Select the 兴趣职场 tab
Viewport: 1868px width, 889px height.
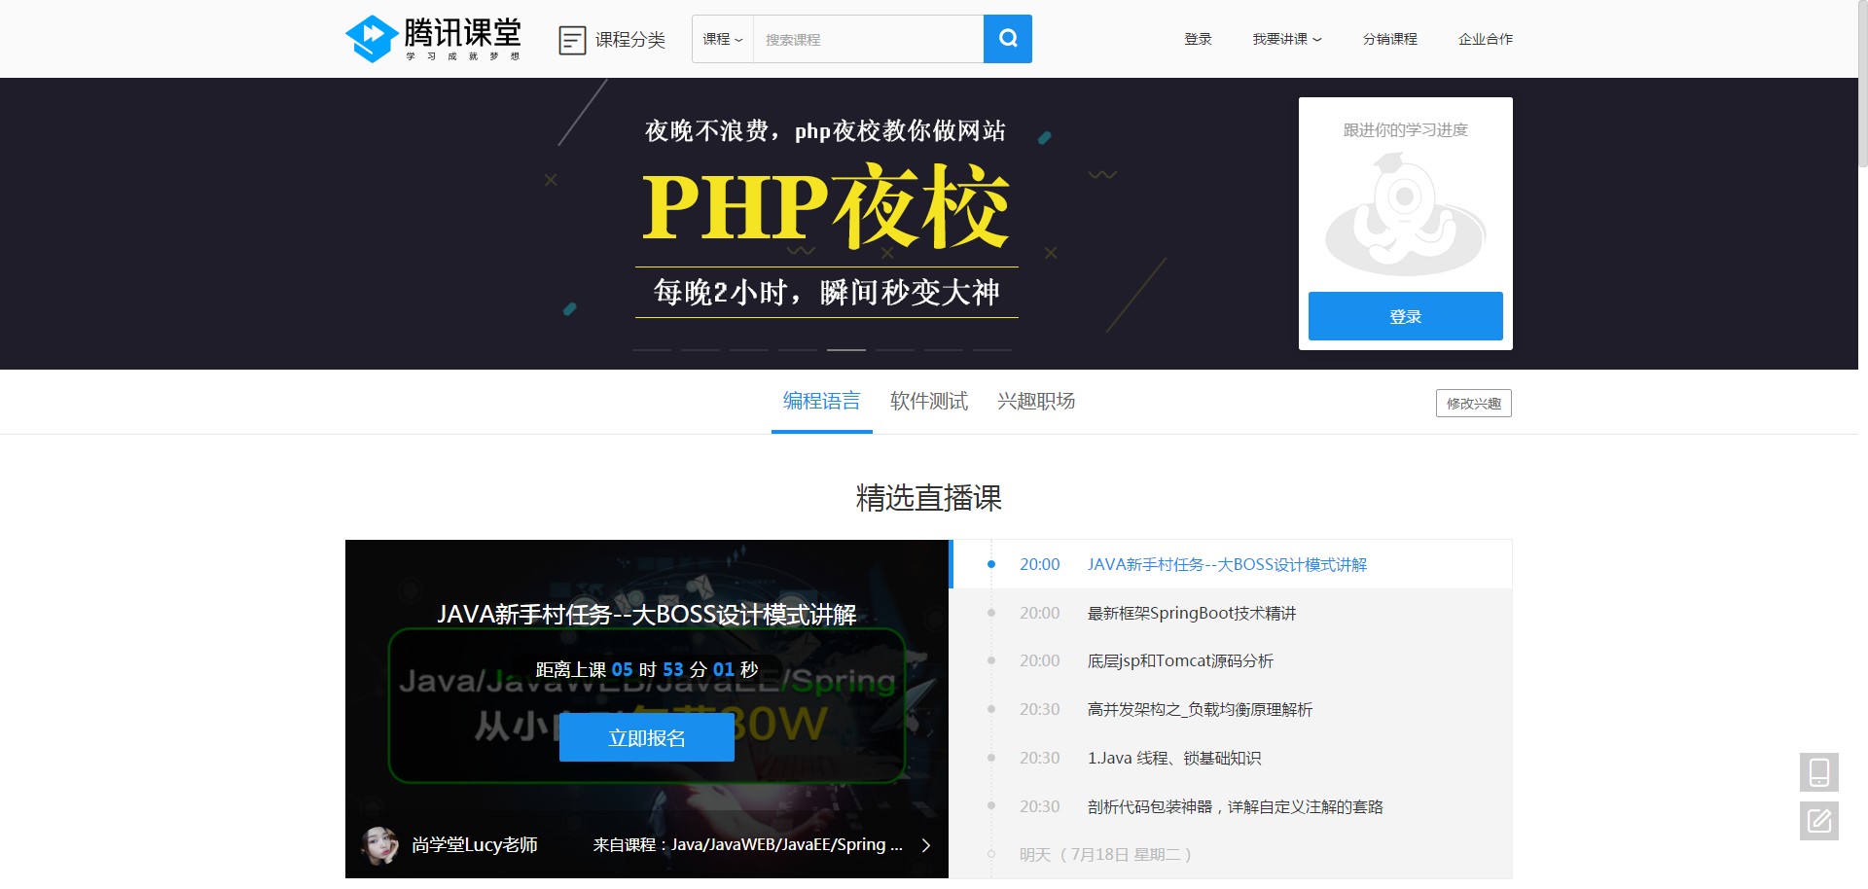[1035, 401]
